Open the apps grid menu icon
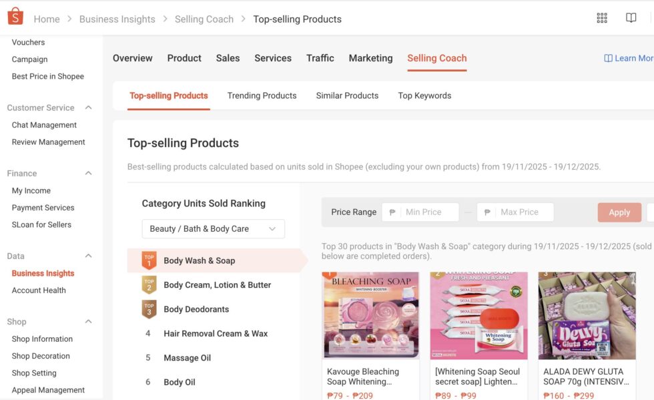654x400 pixels. (602, 18)
